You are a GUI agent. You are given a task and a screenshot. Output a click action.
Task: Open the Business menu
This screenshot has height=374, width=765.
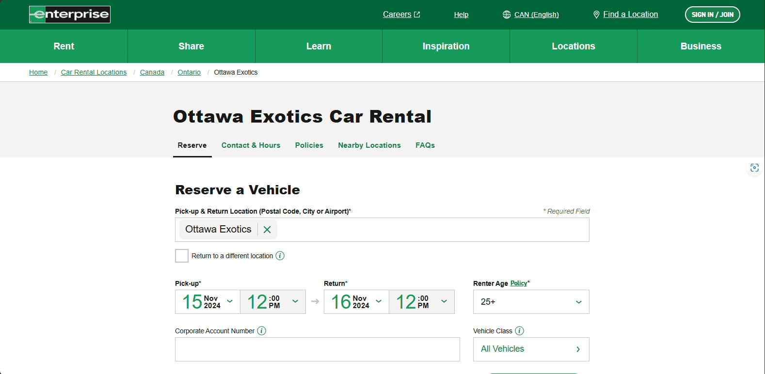click(701, 47)
